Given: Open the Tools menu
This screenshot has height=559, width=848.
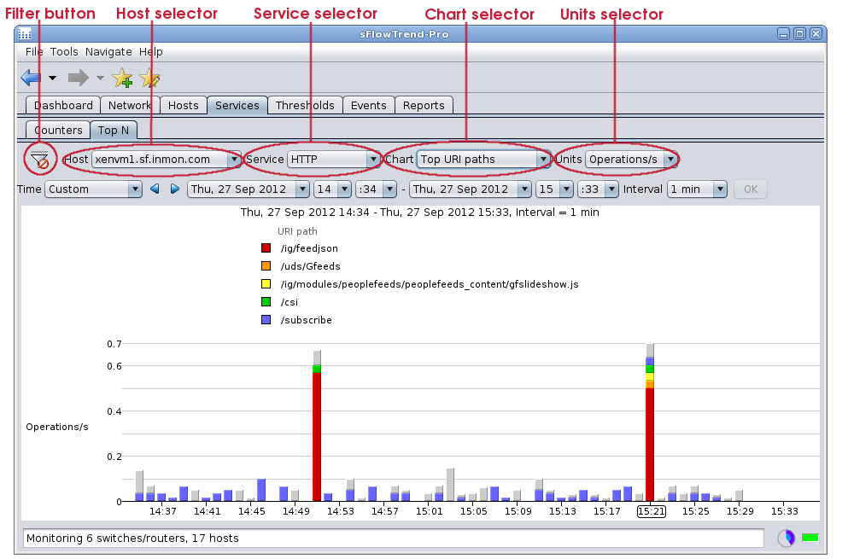Looking at the screenshot, I should coord(64,52).
